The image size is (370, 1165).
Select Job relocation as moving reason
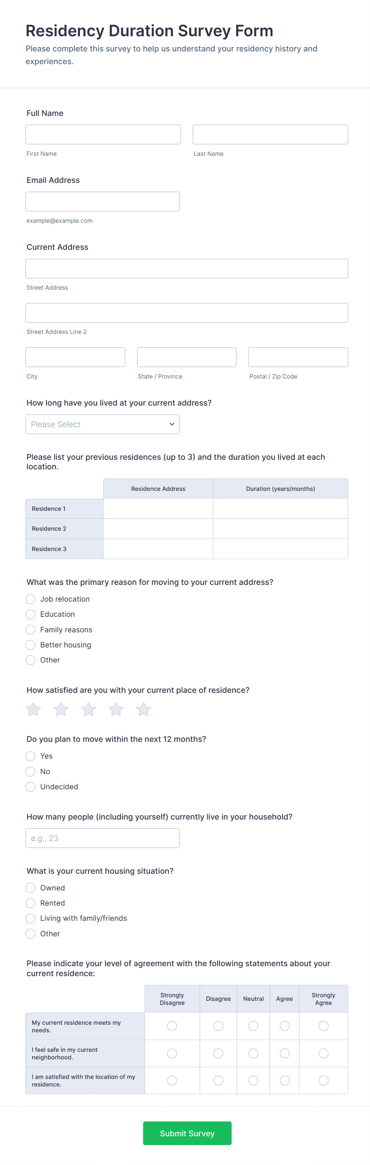click(30, 599)
